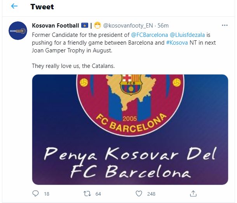Click the Kosovo flag emoji in name

coord(85,25)
